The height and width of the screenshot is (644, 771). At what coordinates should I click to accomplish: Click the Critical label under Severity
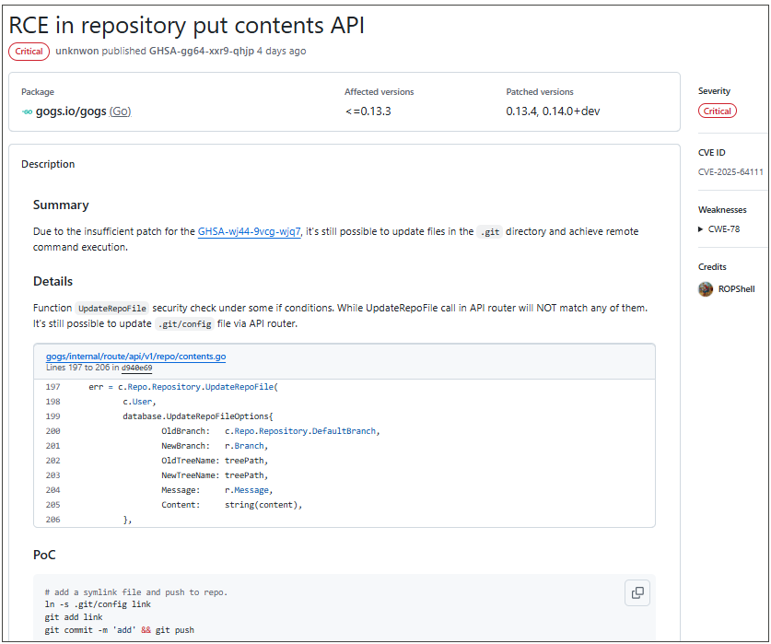pyautogui.click(x=717, y=111)
